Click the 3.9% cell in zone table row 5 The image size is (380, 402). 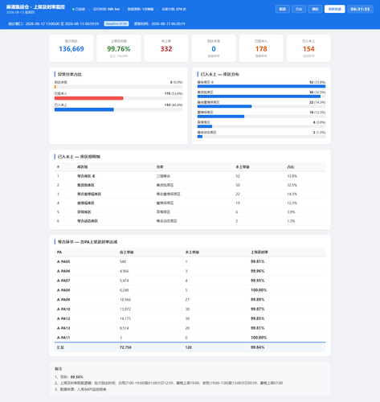pos(291,212)
